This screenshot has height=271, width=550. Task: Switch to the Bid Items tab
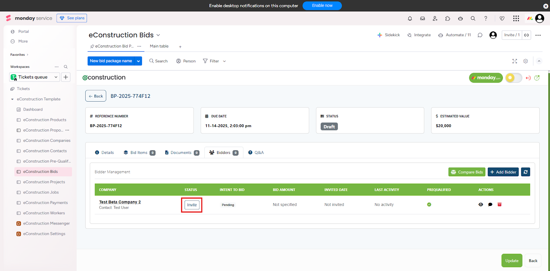(x=139, y=153)
